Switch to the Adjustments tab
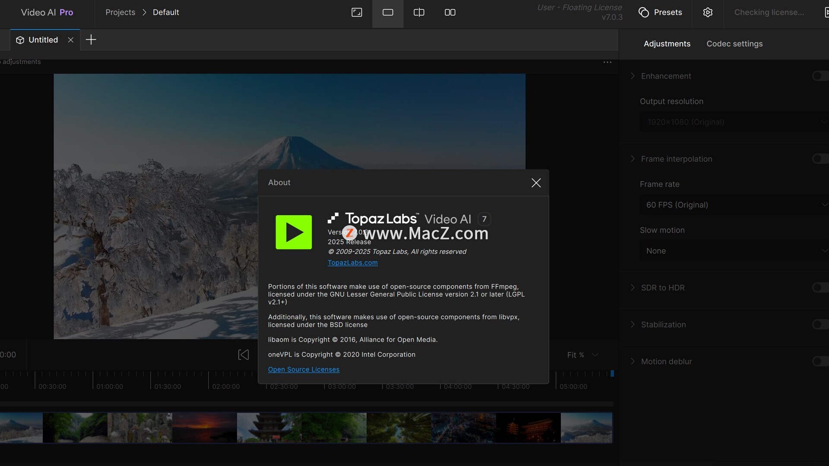 tap(667, 44)
